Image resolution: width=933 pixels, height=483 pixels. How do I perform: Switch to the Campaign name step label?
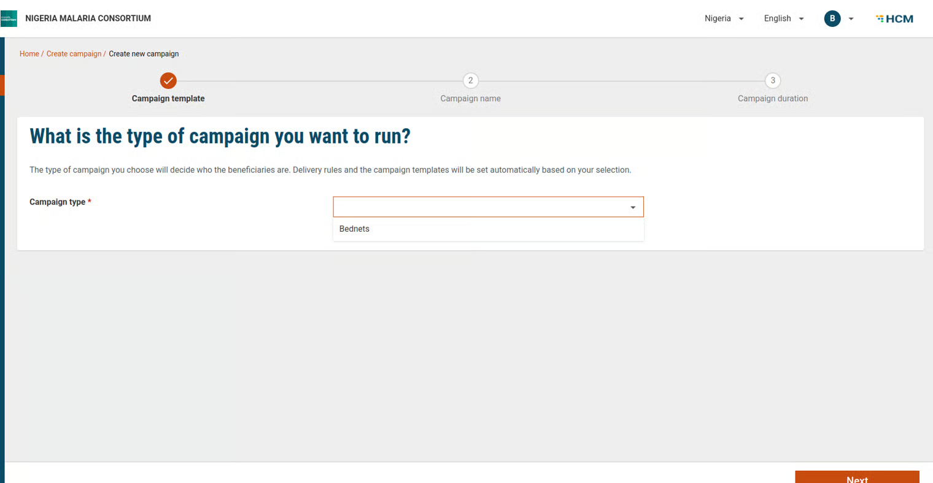click(x=470, y=99)
